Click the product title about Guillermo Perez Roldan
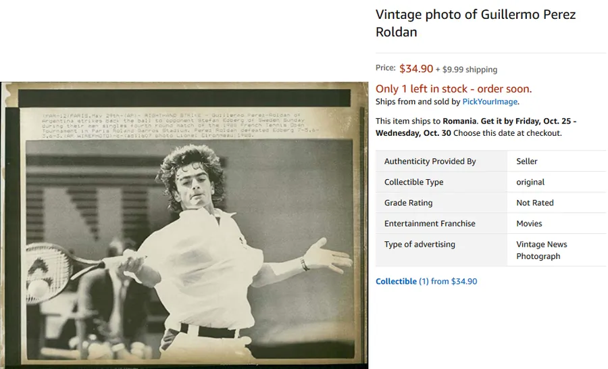Viewport: 608px width, 369px height. point(475,23)
